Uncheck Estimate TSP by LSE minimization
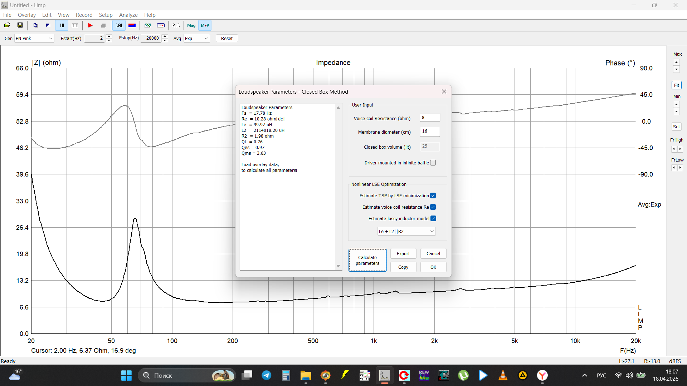Image resolution: width=687 pixels, height=386 pixels. point(433,196)
